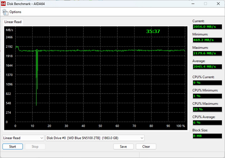
Task: Switch to the Linear Read tab
Action: pyautogui.click(x=13, y=22)
